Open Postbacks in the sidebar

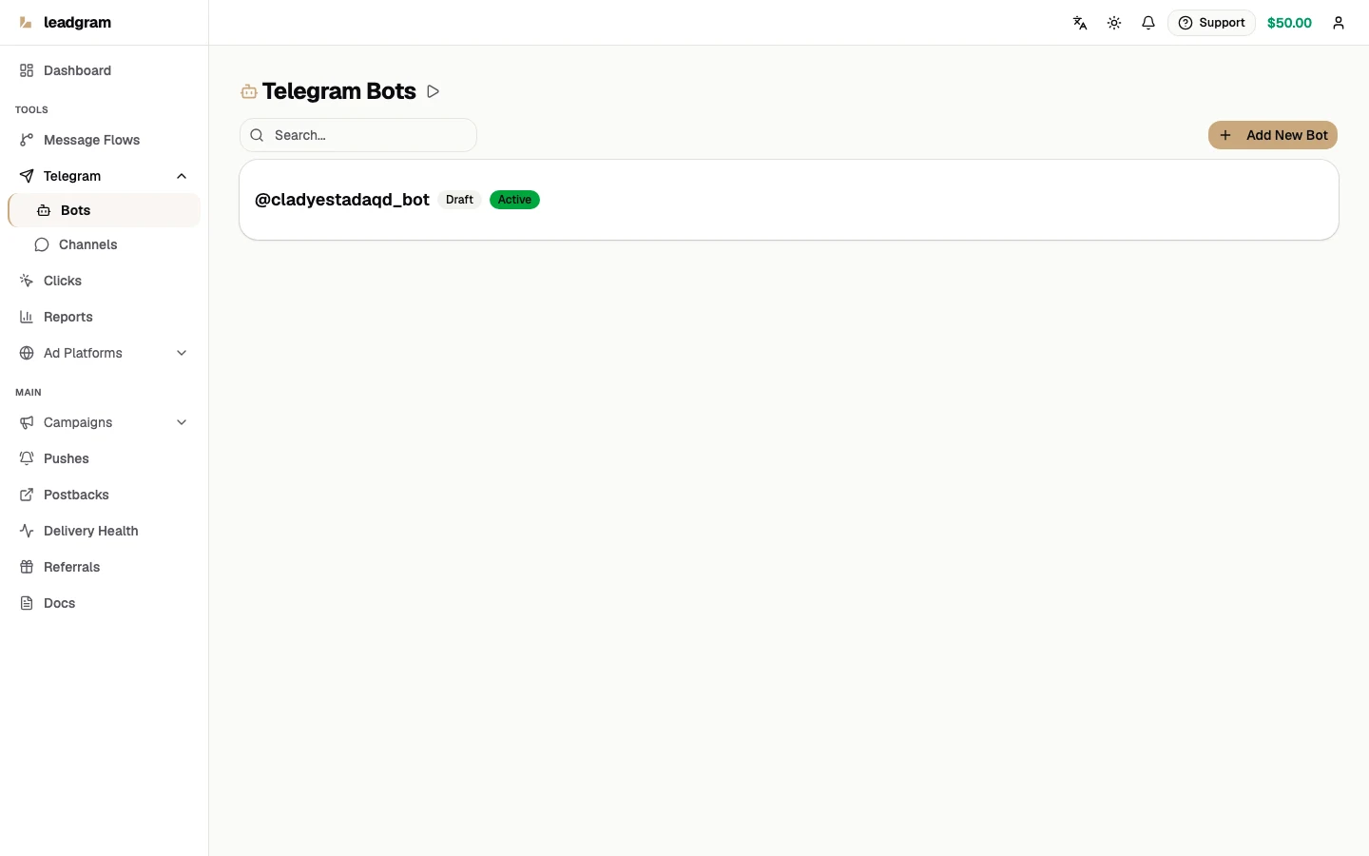coord(104,495)
